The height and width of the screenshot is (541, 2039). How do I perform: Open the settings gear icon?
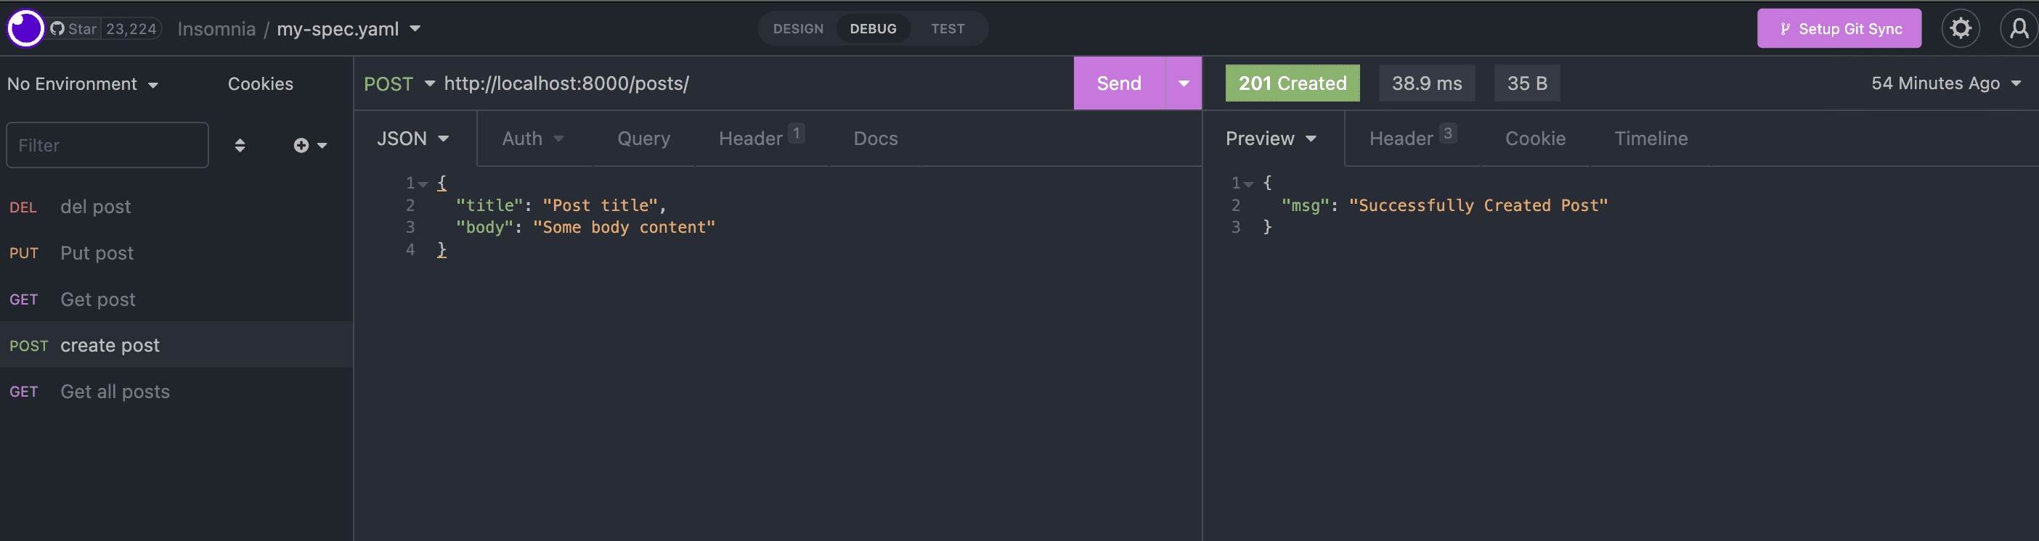pyautogui.click(x=1960, y=28)
